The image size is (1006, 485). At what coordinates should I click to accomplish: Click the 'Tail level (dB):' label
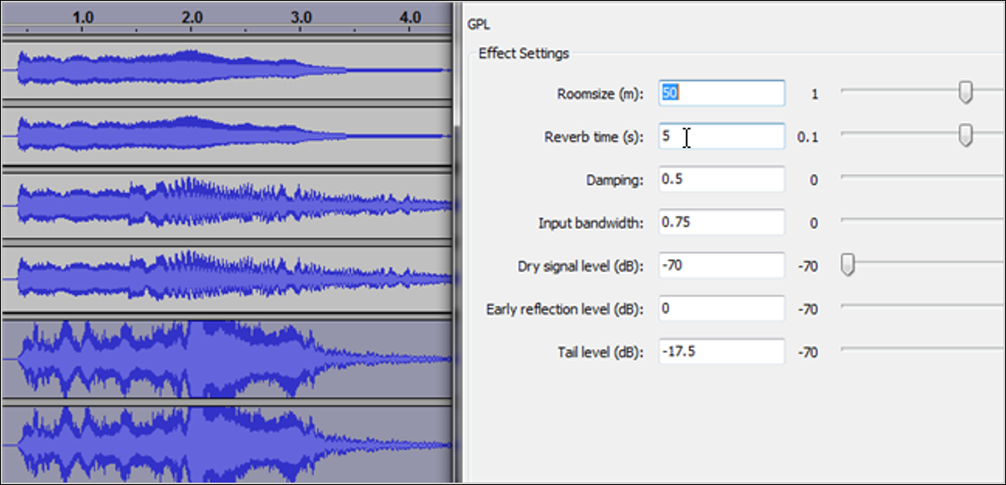[600, 352]
